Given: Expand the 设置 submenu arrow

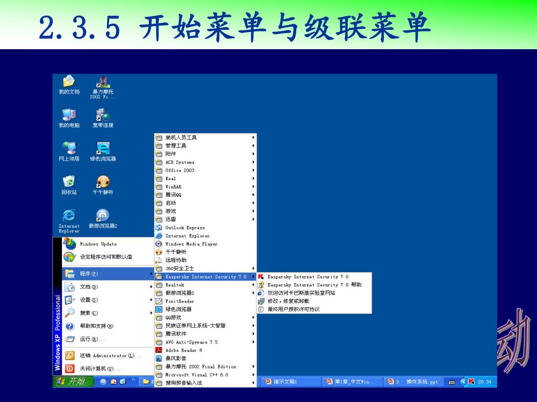Looking at the screenshot, I should pyautogui.click(x=151, y=300).
